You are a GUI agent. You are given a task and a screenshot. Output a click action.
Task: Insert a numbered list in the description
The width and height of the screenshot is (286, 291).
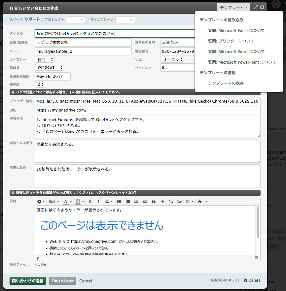coord(128,202)
